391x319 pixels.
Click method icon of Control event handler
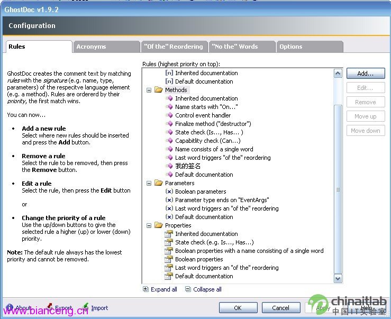click(x=169, y=115)
